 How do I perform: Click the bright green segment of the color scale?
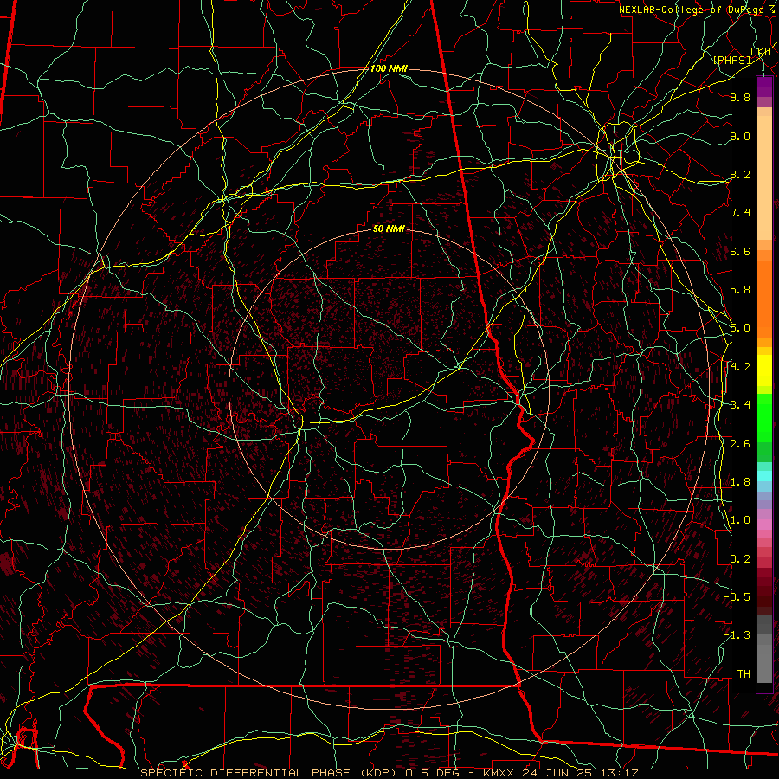tap(764, 417)
